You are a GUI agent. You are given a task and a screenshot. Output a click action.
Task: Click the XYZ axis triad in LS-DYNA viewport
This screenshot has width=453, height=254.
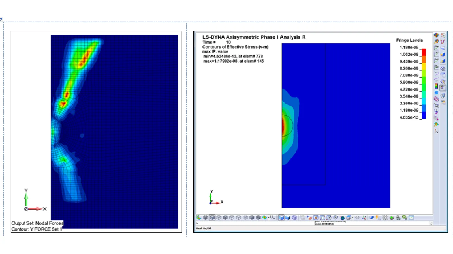216,197
